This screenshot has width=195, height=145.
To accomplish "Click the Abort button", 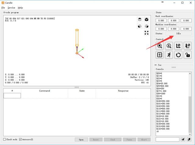I will [144, 140].
